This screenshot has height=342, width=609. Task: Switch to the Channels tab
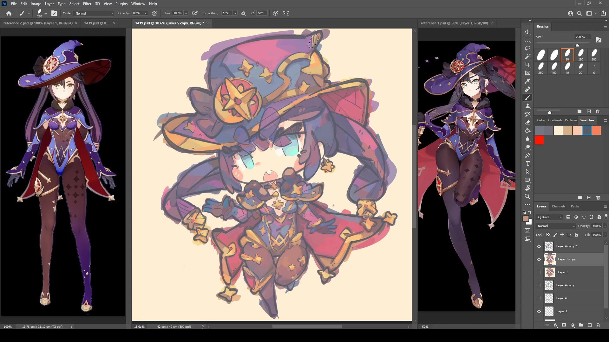558,206
